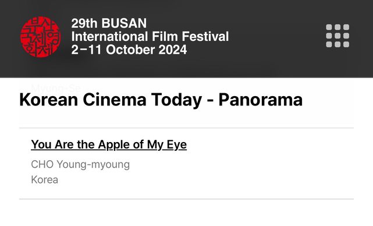Click the Korean Cinema words in the heading
The height and width of the screenshot is (226, 373).
[x=83, y=100]
